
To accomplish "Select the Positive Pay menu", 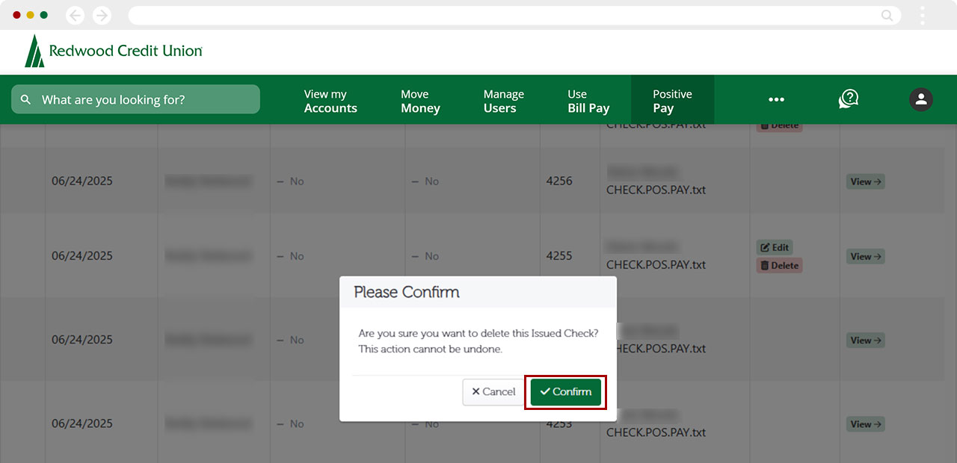I will click(x=672, y=101).
